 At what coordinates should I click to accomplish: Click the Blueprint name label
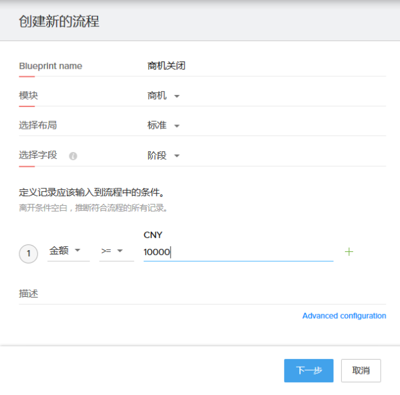tap(51, 66)
